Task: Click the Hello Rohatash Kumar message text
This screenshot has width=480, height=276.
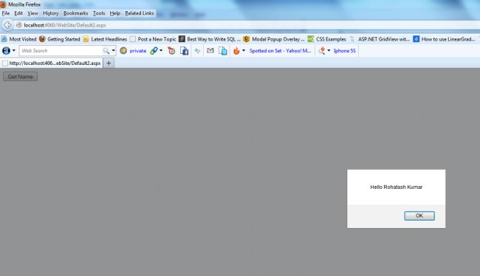Action: coord(396,187)
